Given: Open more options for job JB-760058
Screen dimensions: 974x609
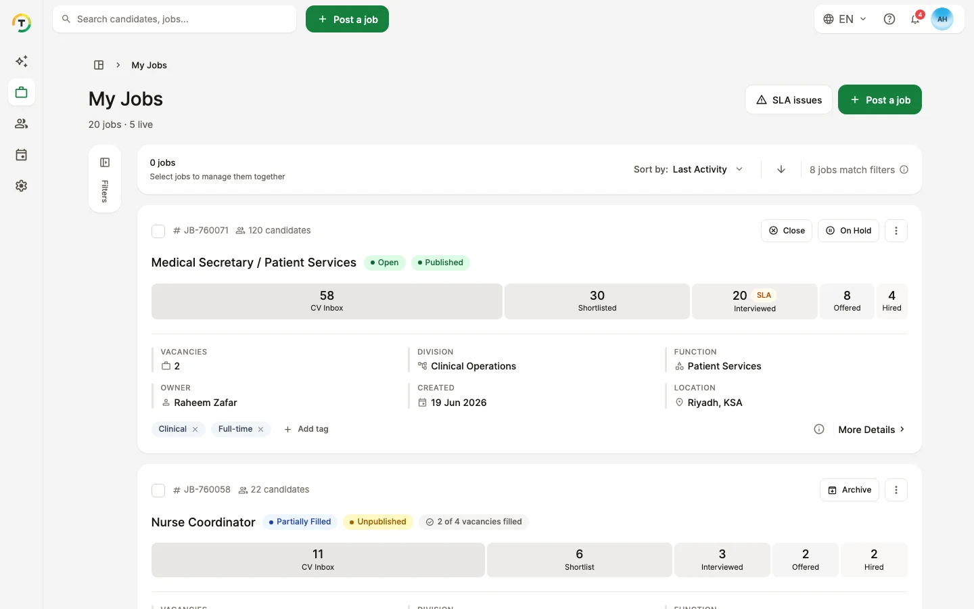Looking at the screenshot, I should (x=896, y=490).
